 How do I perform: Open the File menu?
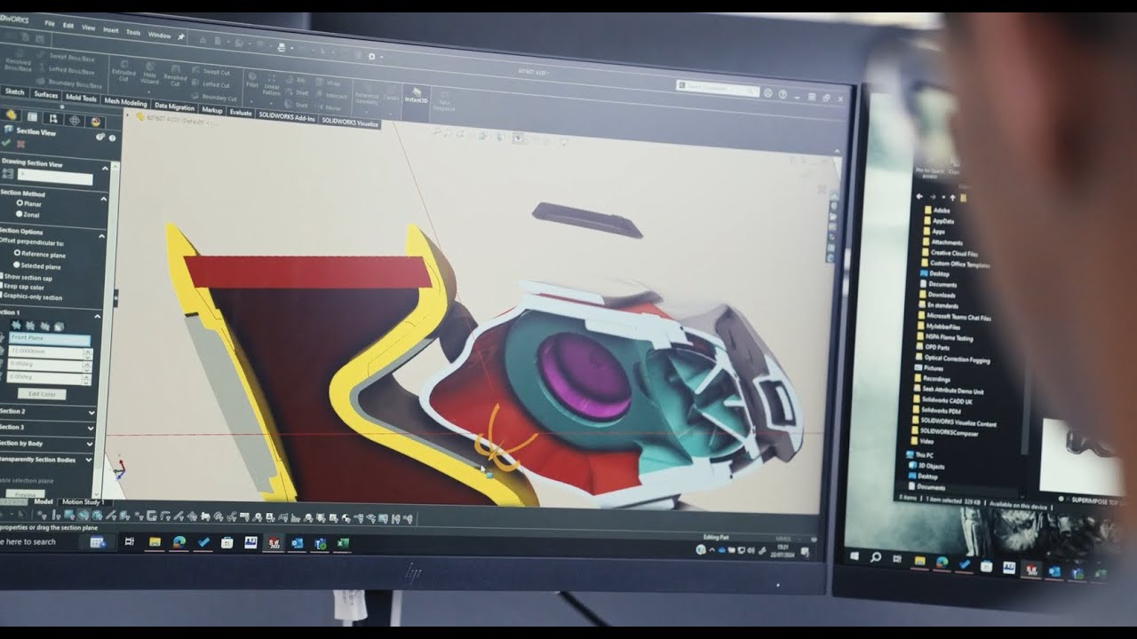point(50,24)
